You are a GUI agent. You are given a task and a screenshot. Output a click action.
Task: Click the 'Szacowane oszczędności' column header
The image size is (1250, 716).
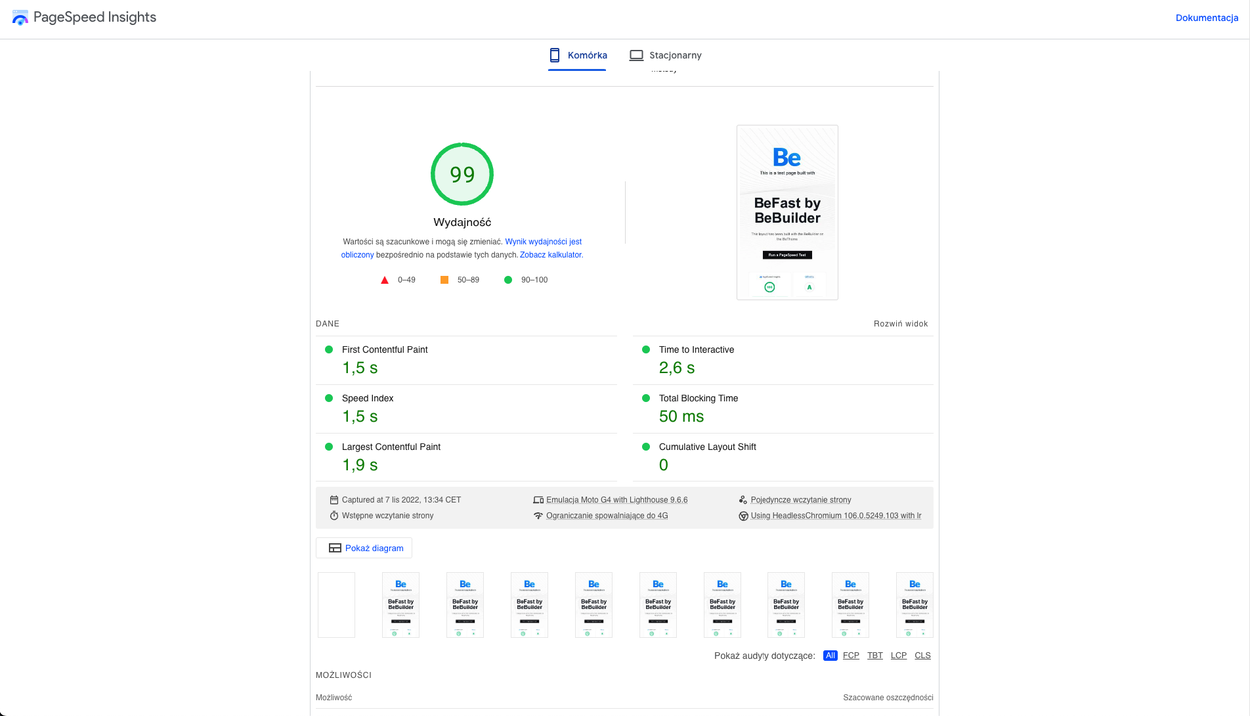tap(888, 698)
